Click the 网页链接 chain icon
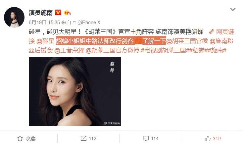 (x=212, y=32)
